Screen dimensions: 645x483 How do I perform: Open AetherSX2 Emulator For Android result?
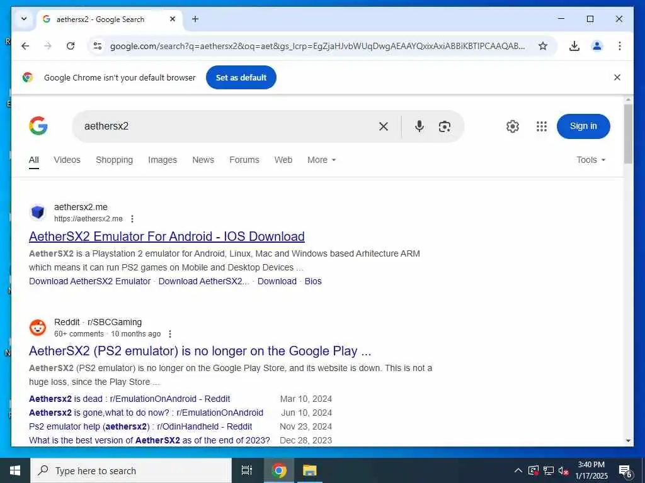click(x=166, y=236)
